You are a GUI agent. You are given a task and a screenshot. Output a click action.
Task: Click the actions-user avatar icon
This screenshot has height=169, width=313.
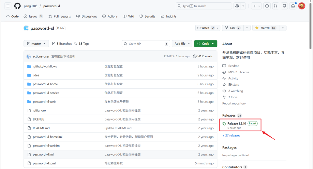[x=29, y=56]
